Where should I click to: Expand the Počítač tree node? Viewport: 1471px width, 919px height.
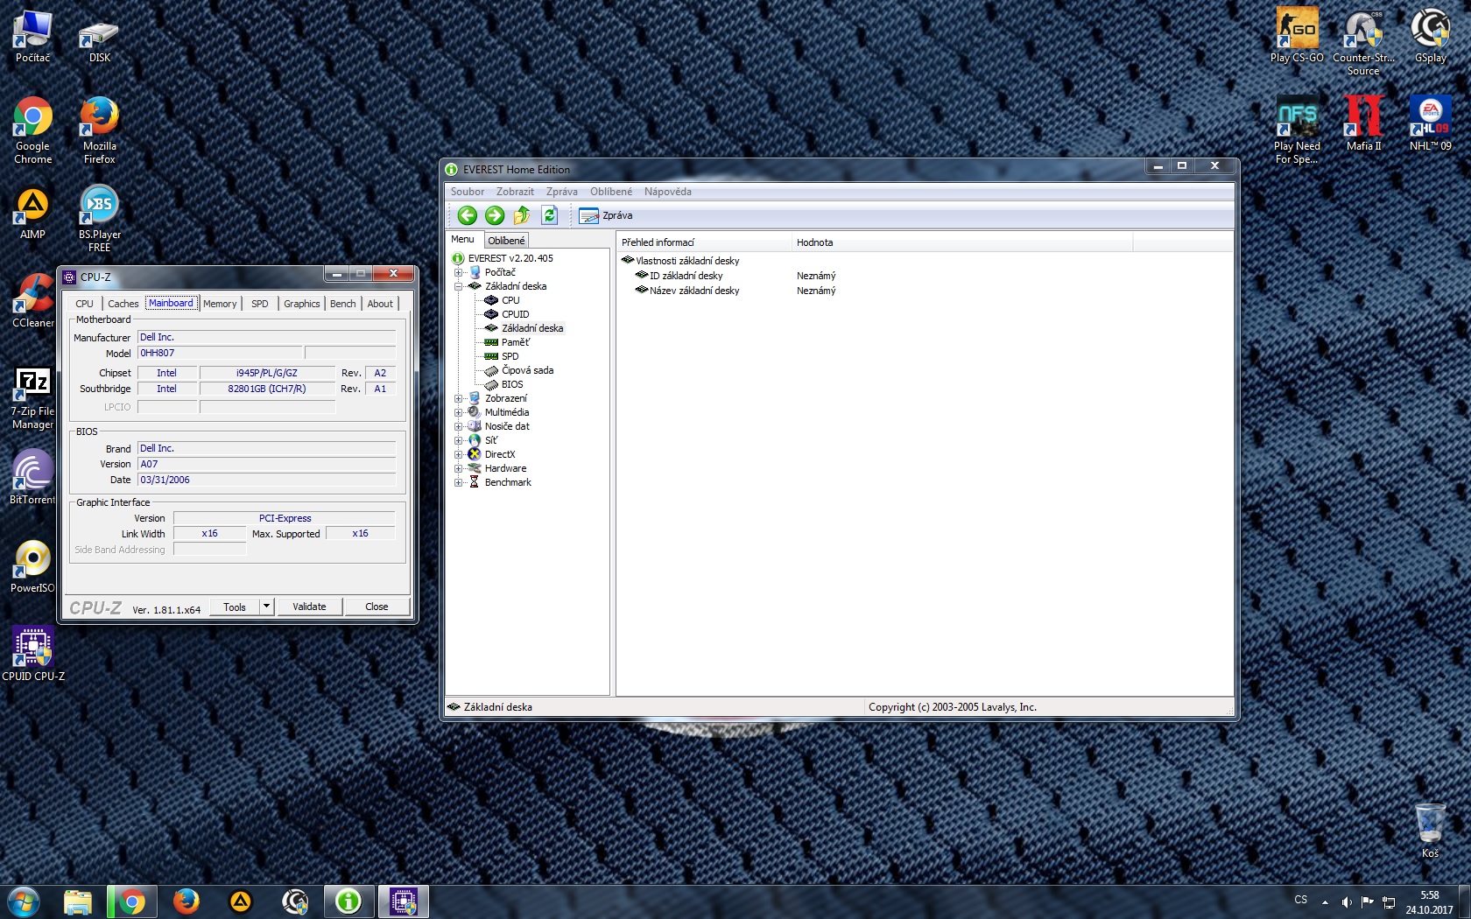coord(458,272)
